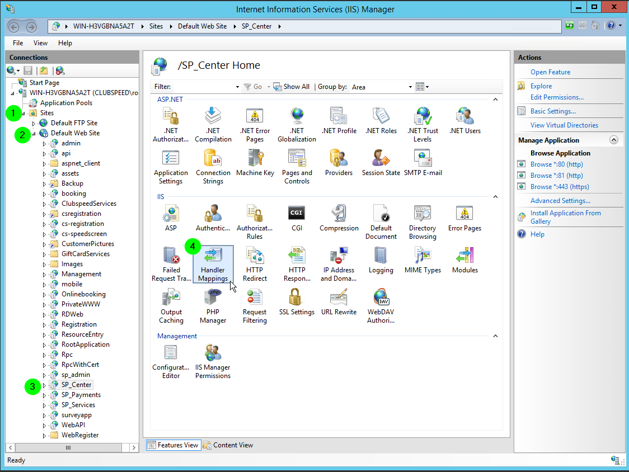Open SMTP E-mail feature icon

click(423, 163)
